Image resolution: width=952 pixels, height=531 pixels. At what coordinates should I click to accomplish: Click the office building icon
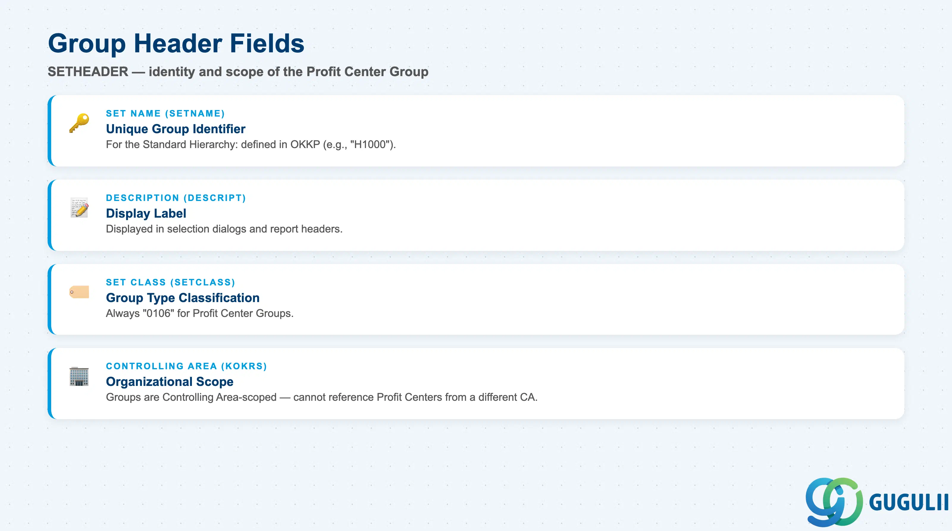click(79, 376)
